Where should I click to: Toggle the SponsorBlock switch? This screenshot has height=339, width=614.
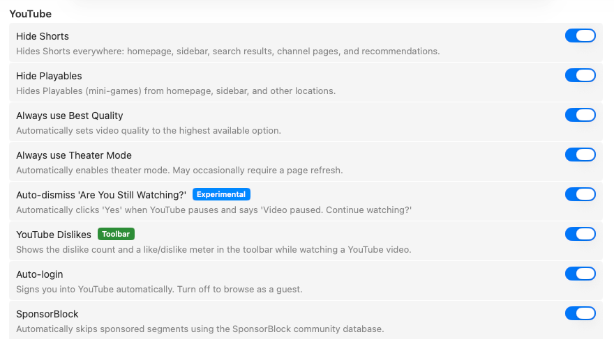point(581,313)
